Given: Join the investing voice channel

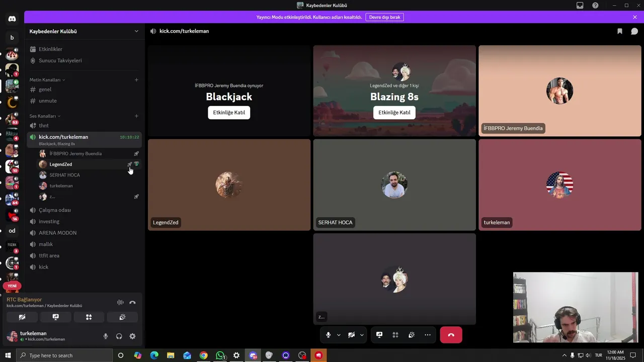Looking at the screenshot, I should 84,221.
